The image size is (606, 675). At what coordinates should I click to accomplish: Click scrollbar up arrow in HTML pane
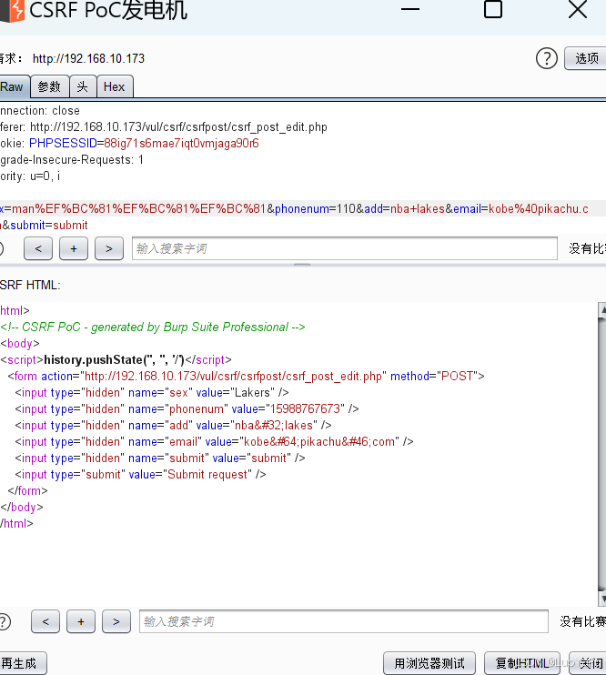pyautogui.click(x=602, y=309)
